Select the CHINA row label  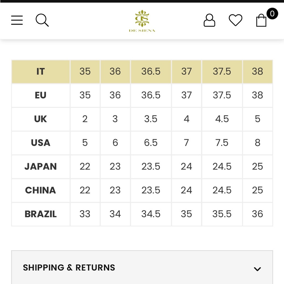click(x=41, y=190)
